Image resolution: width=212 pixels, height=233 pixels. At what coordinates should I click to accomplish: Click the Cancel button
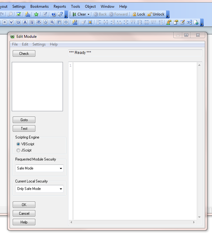pos(24,213)
